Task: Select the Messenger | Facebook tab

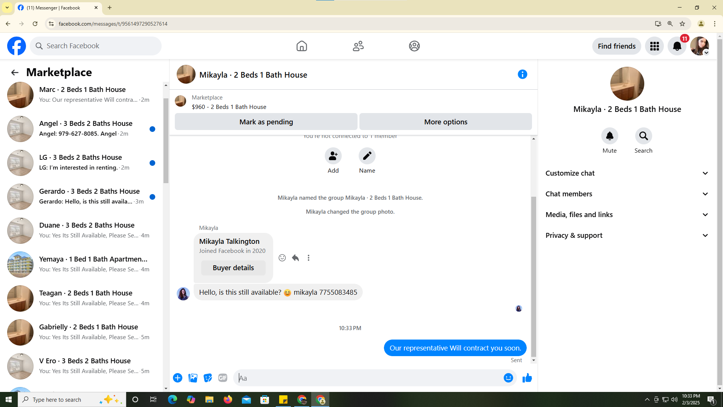Action: pyautogui.click(x=58, y=8)
